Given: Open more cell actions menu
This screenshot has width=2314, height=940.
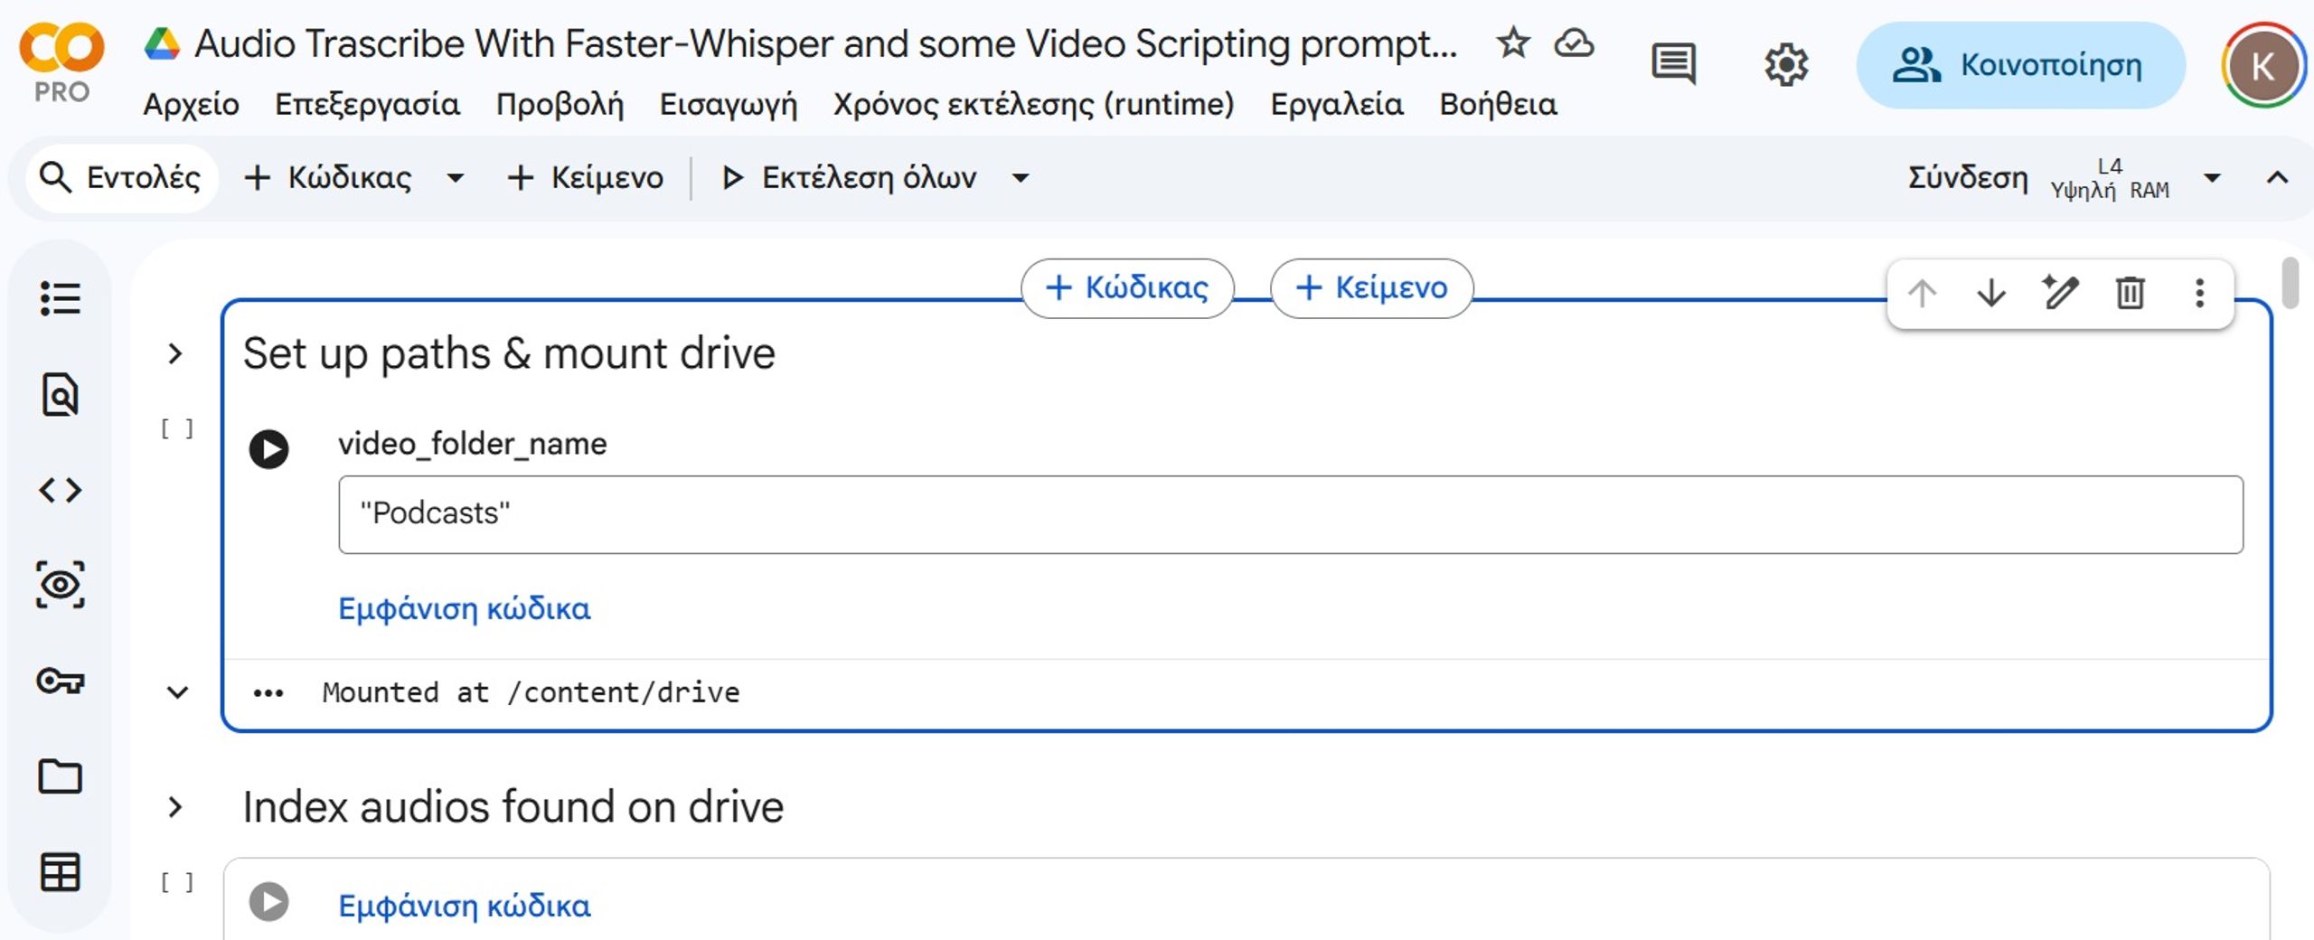Looking at the screenshot, I should [x=2200, y=293].
